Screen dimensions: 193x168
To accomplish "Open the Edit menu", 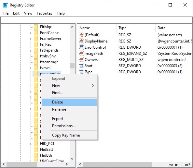I will pyautogui.click(x=16, y=13).
